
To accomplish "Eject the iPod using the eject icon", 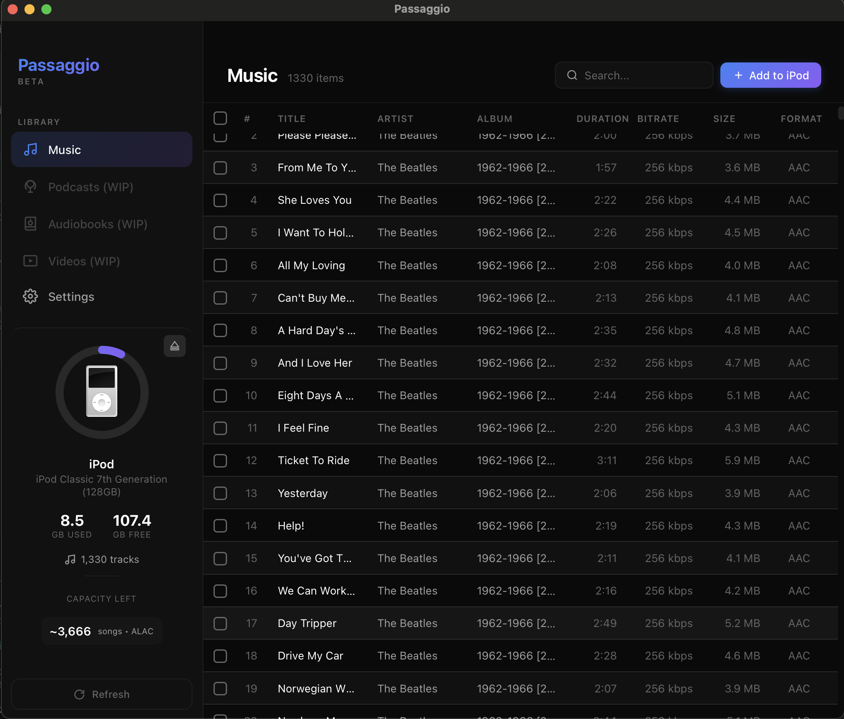I will 175,346.
